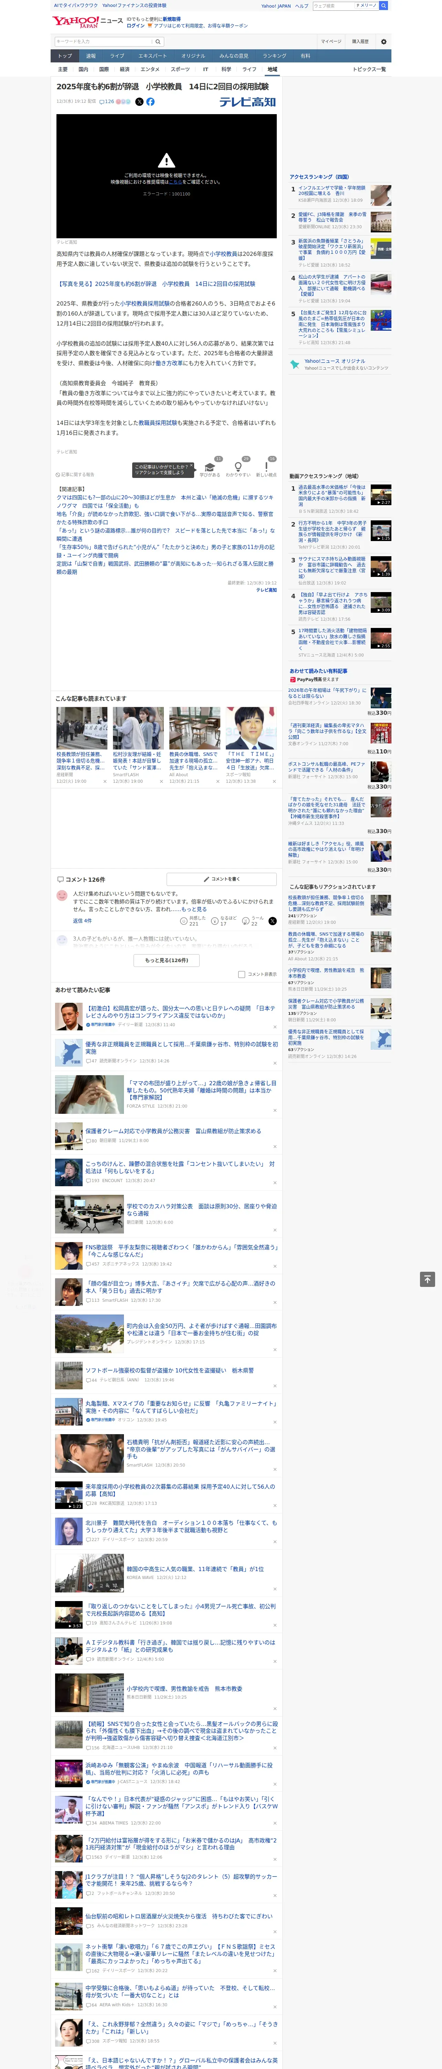This screenshot has width=442, height=2069.
Task: Dismiss the 校長教頭が担任兼務 recommended card
Action: (104, 781)
